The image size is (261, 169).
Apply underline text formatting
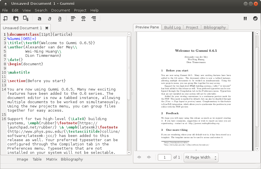coord(59,19)
